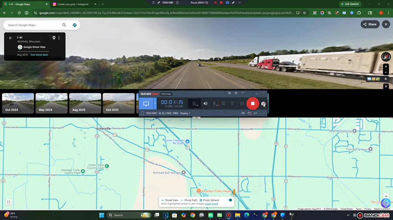Zoom out Street View minus button
The image size is (393, 220).
click(x=386, y=72)
